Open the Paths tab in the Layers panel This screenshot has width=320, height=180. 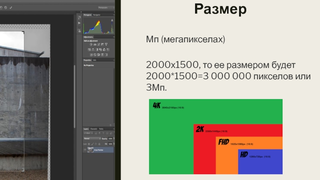(x=101, y=129)
